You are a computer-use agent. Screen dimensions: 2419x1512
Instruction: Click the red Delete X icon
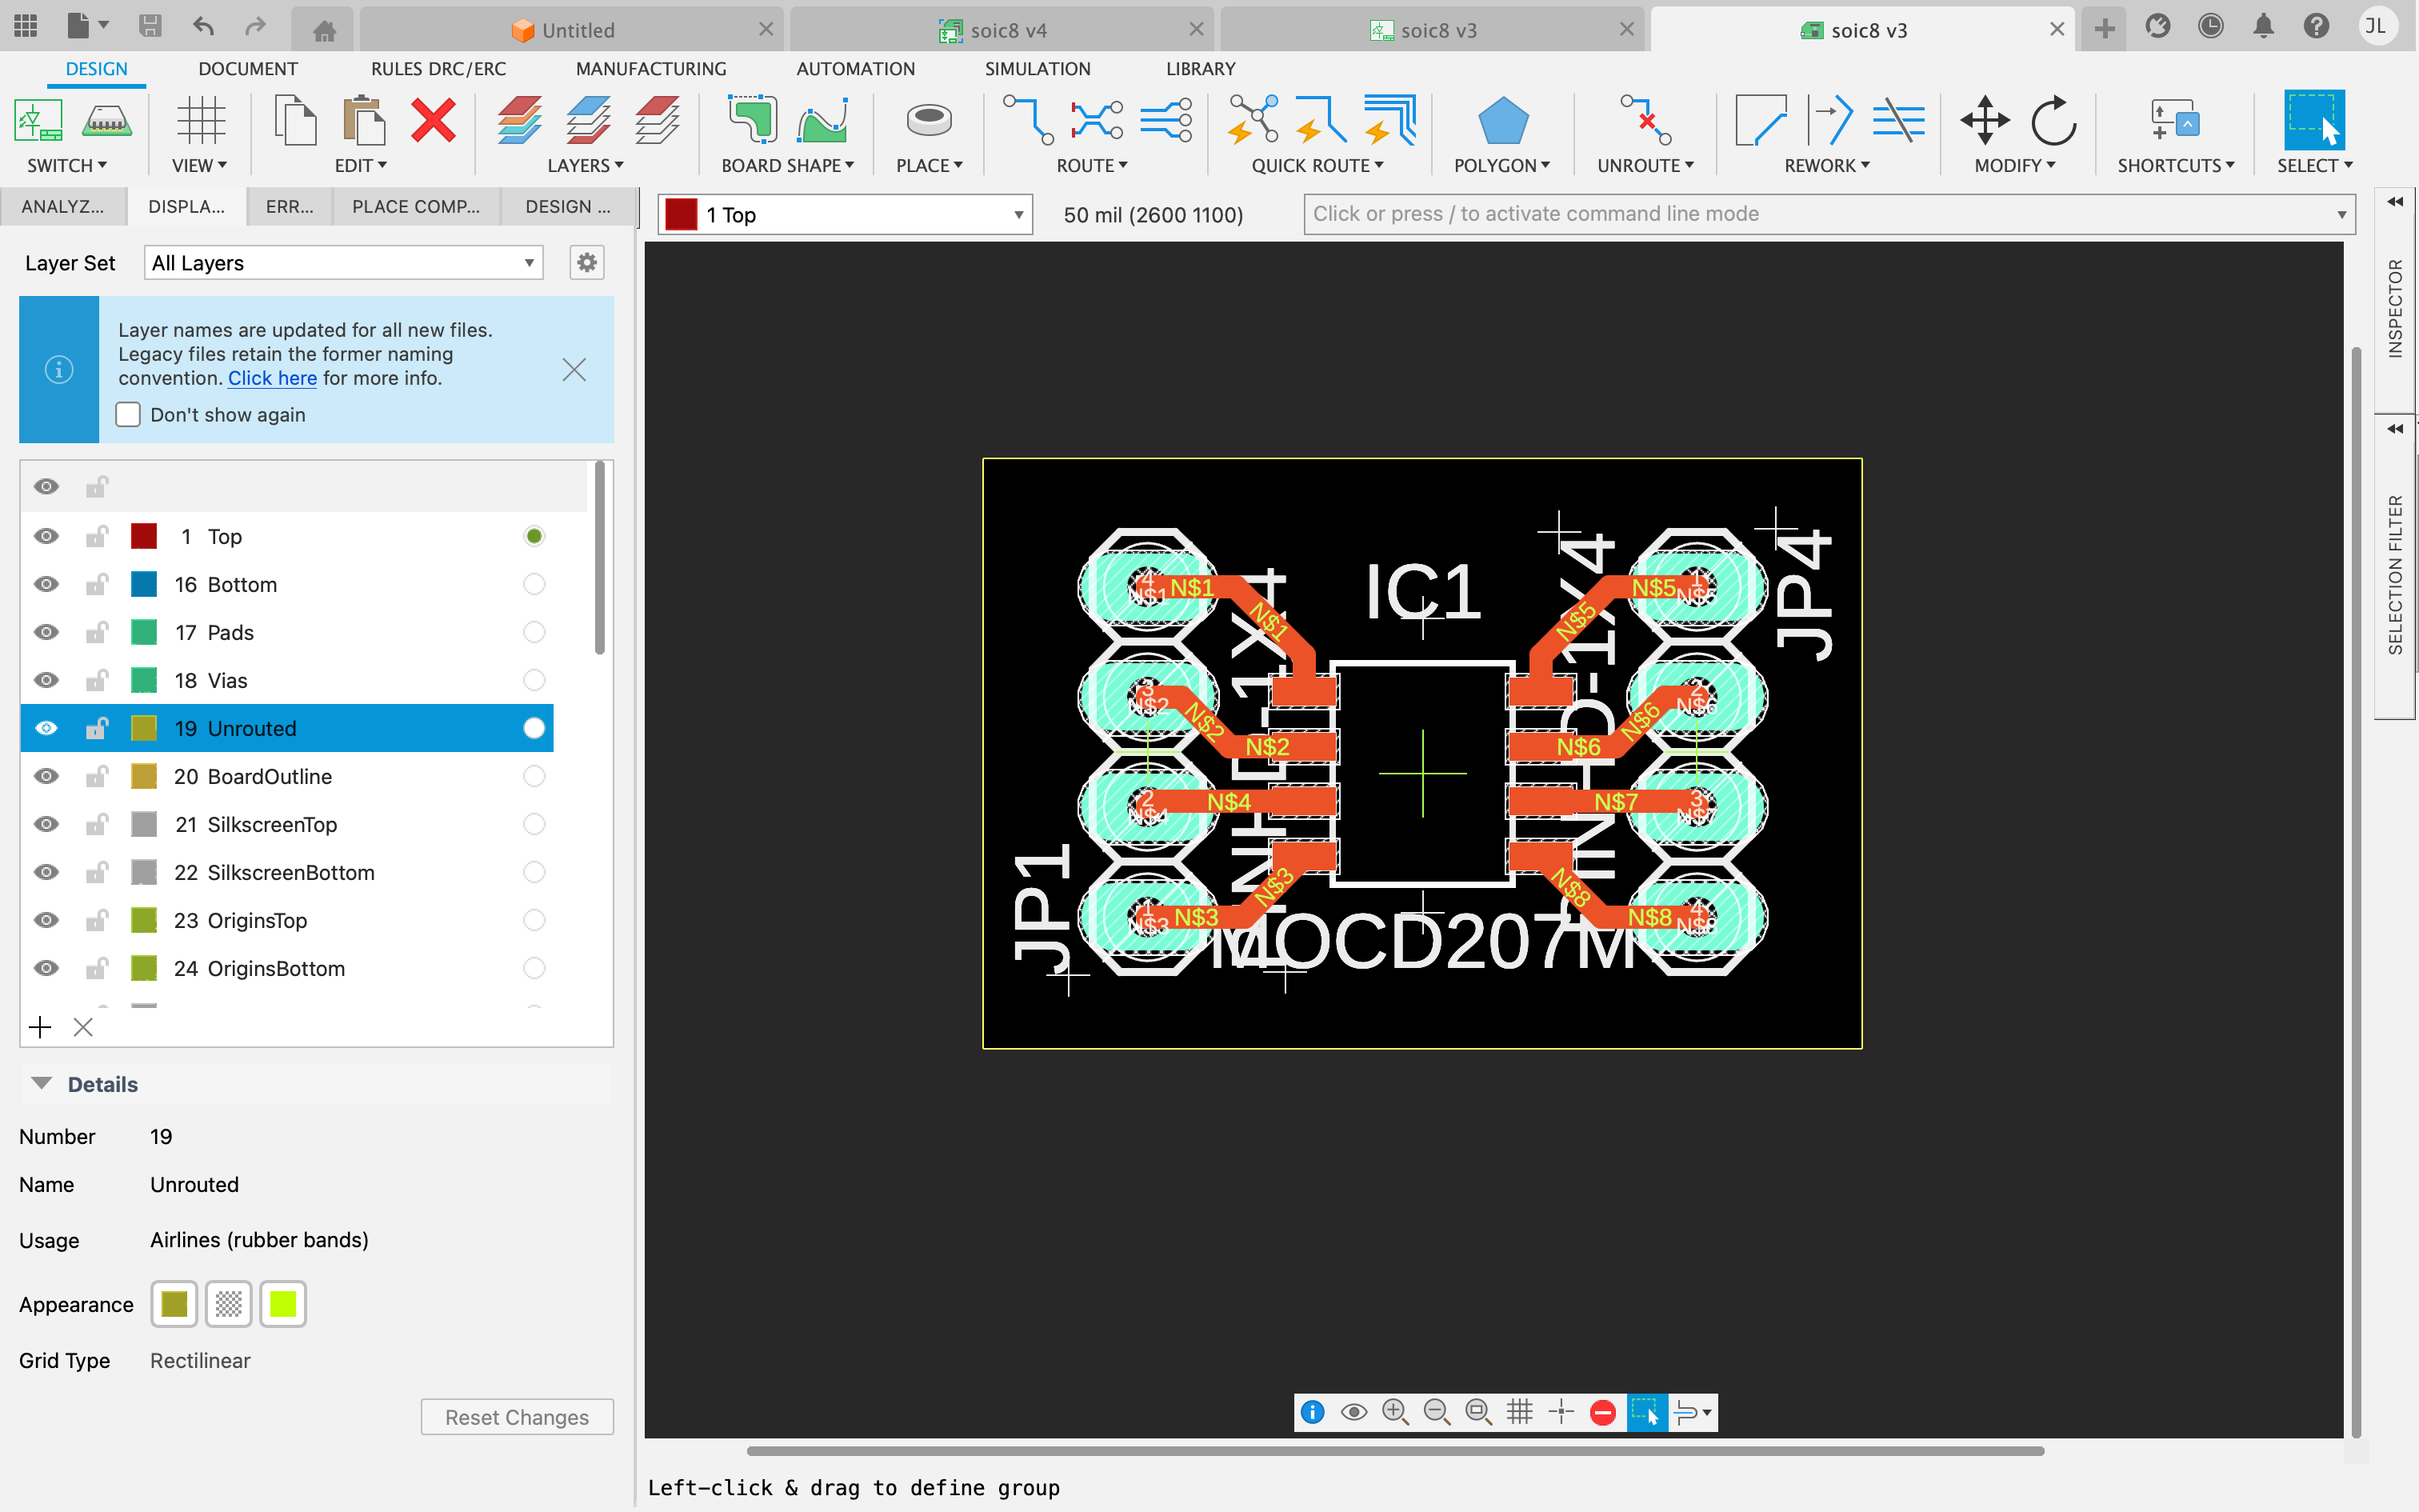[433, 122]
